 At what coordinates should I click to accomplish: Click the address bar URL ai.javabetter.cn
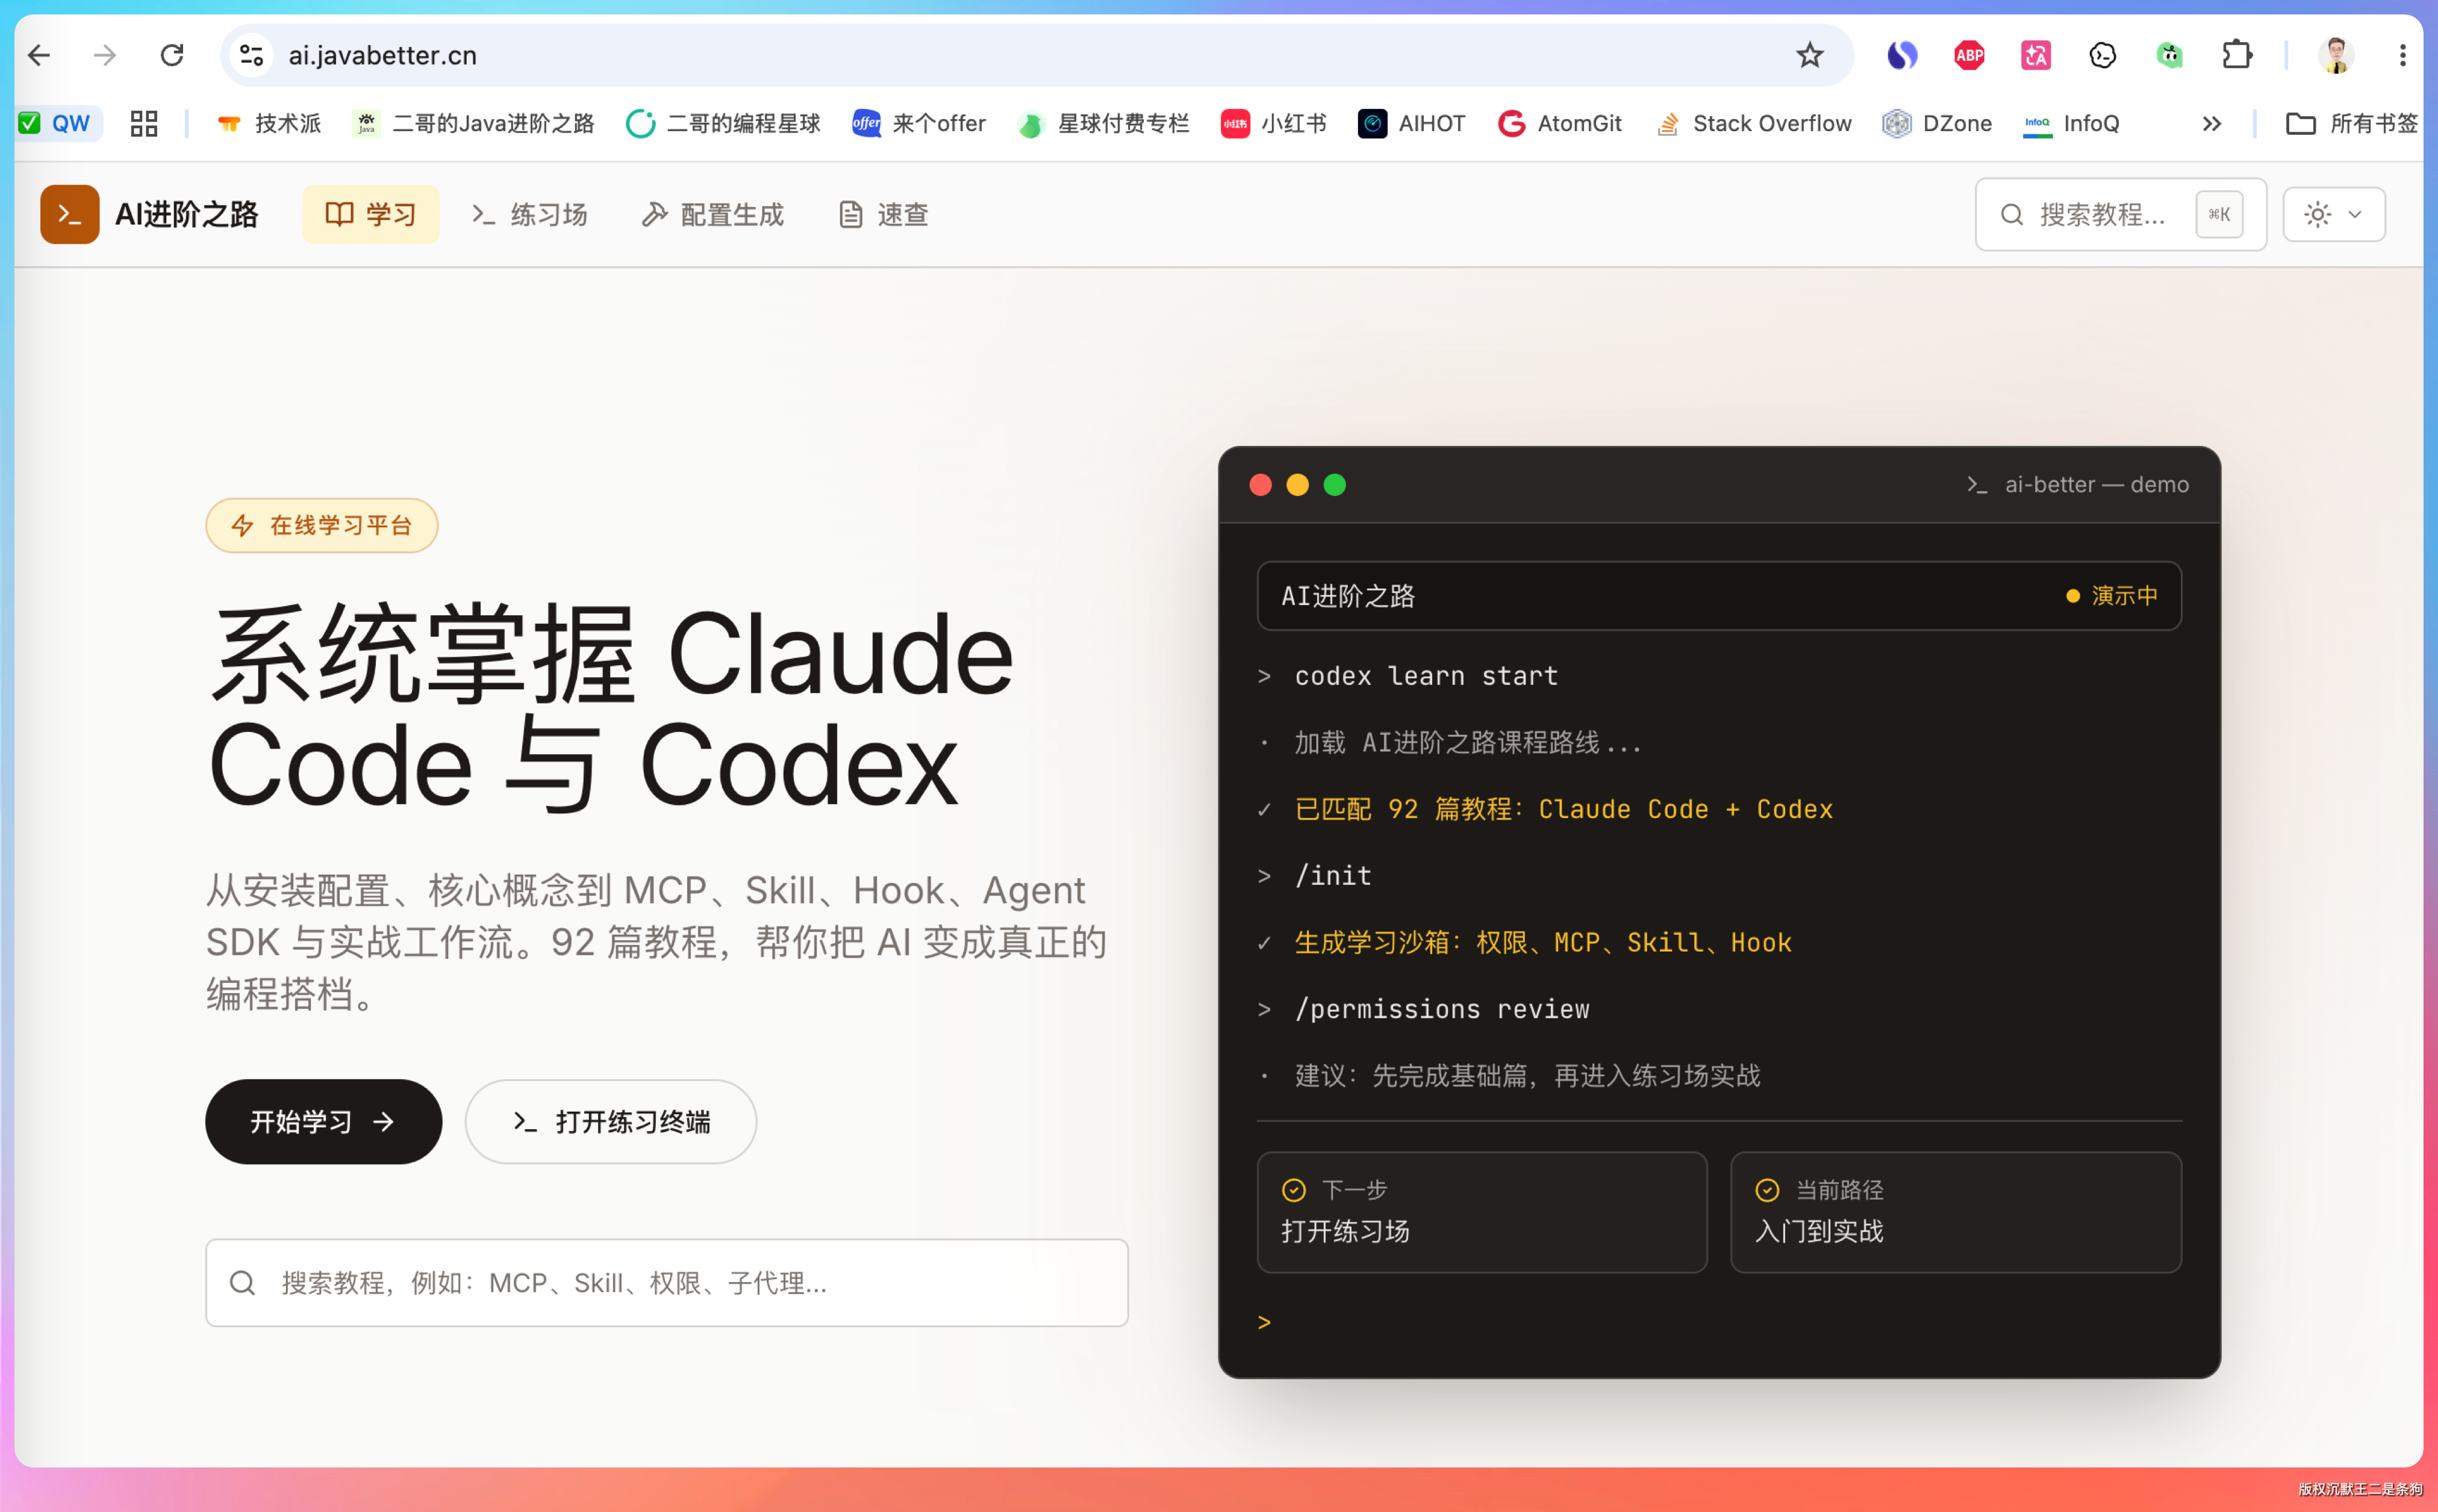[382, 55]
